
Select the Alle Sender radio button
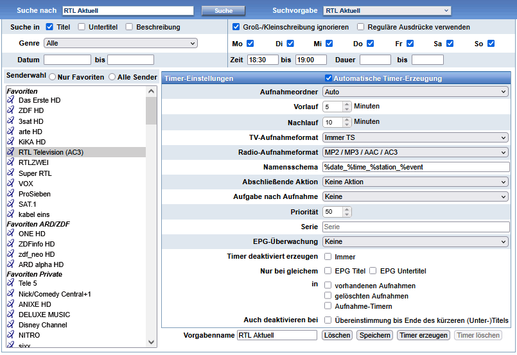112,77
